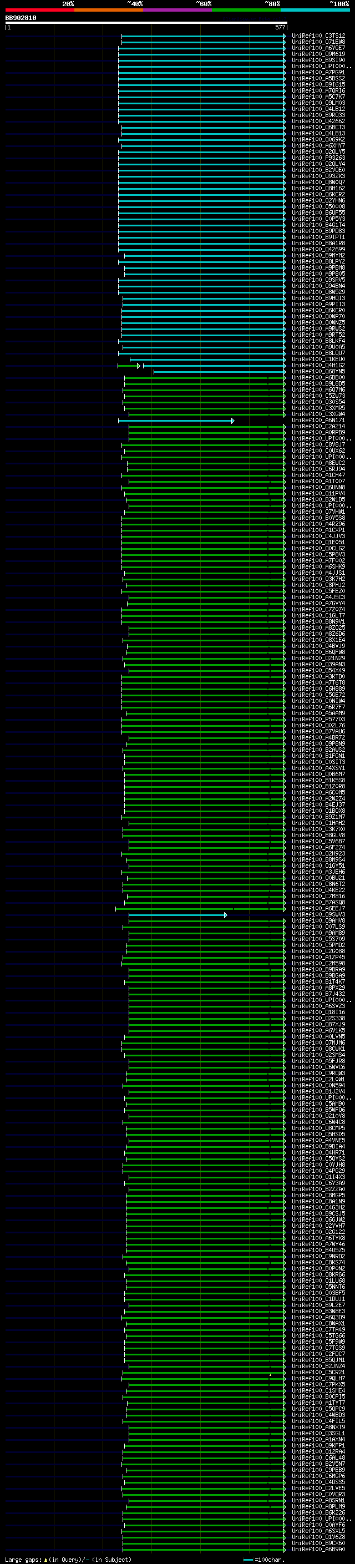Click the cyan ~100% identity legend segment
The width and height of the screenshot is (355, 1564).
[x=315, y=10]
